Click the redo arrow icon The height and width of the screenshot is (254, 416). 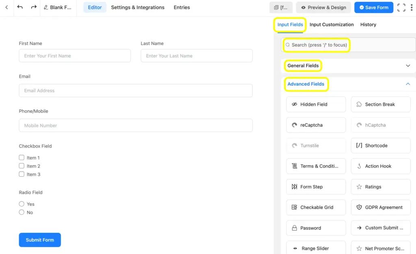coord(33,7)
